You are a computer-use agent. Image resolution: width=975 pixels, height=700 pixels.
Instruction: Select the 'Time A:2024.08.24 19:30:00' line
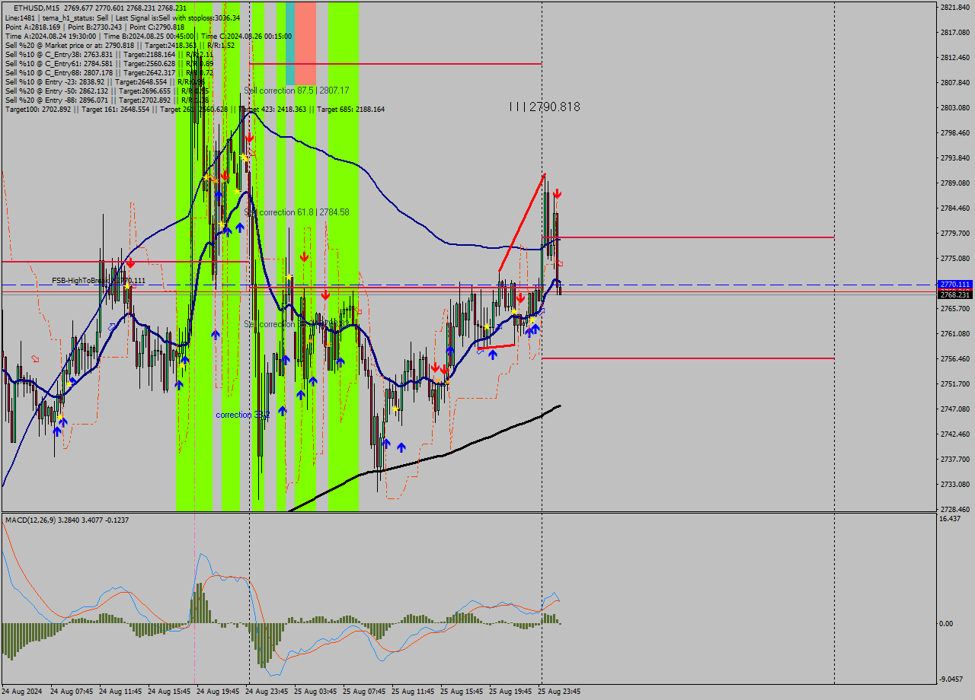point(148,36)
